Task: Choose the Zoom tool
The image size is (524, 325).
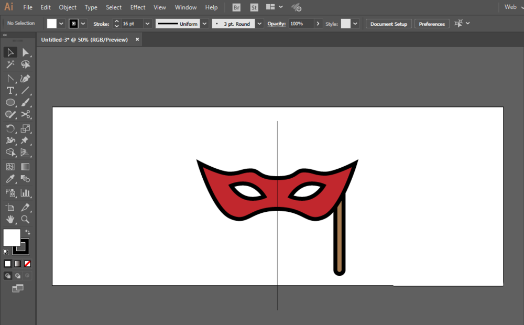Action: pos(25,220)
